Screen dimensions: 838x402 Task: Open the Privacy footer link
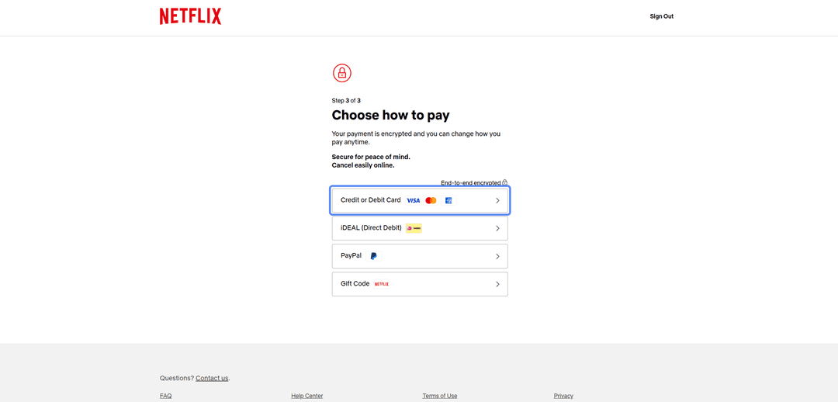(563, 396)
